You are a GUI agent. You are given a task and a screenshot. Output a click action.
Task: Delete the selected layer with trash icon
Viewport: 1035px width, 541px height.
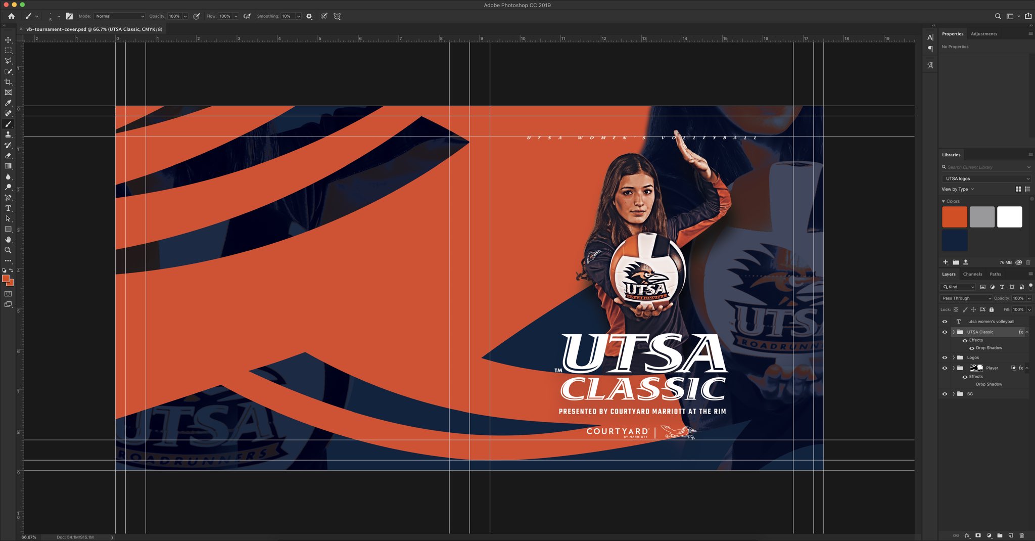tap(1022, 535)
